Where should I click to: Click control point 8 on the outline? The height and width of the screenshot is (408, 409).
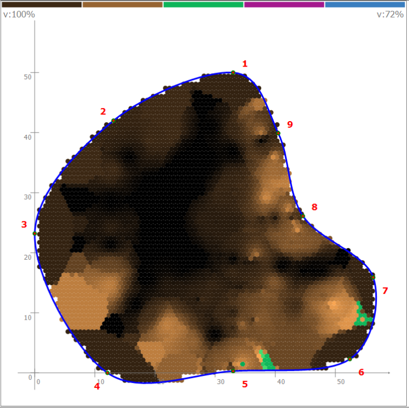pyautogui.click(x=303, y=216)
